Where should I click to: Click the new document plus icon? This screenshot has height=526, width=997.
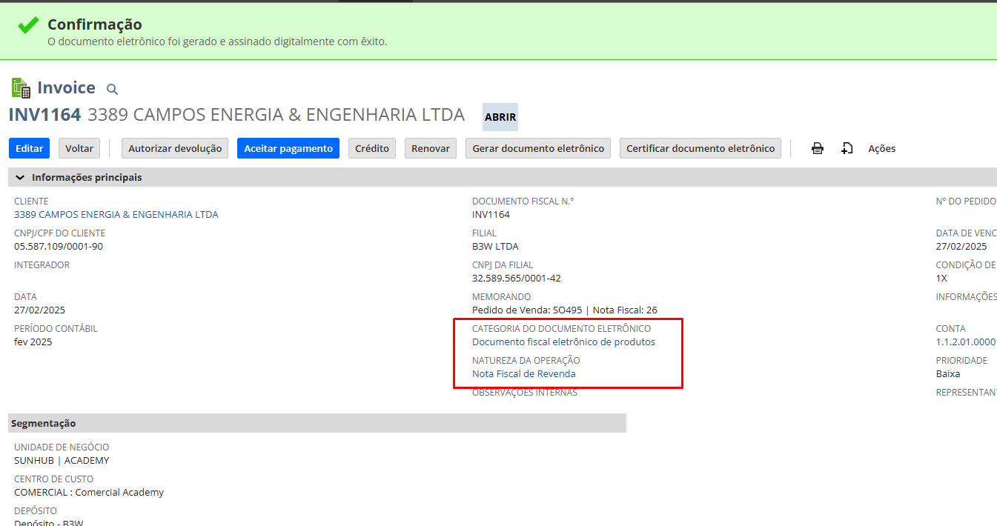click(847, 148)
